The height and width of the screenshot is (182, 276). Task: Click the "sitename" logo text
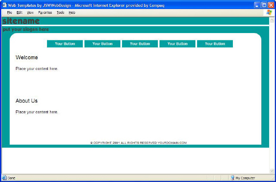[x=21, y=21]
